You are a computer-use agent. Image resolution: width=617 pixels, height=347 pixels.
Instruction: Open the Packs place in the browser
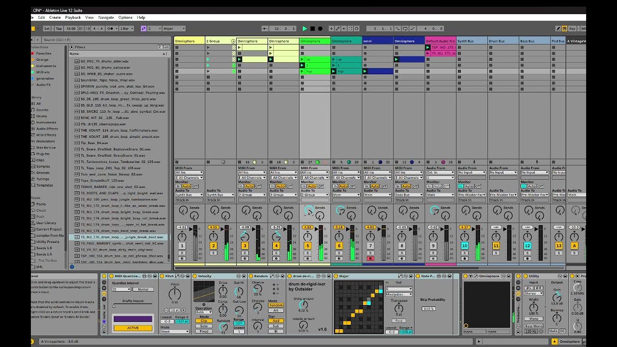[41, 204]
